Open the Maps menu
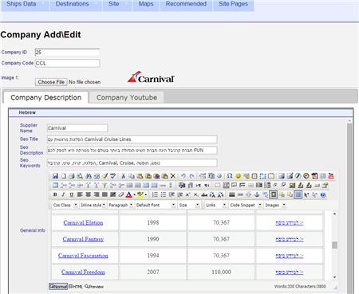This screenshot has width=359, height=294. point(146,5)
